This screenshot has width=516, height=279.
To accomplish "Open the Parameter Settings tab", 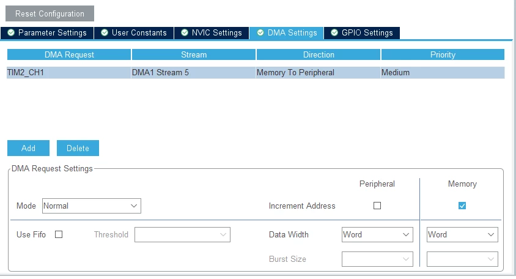I will [x=47, y=33].
